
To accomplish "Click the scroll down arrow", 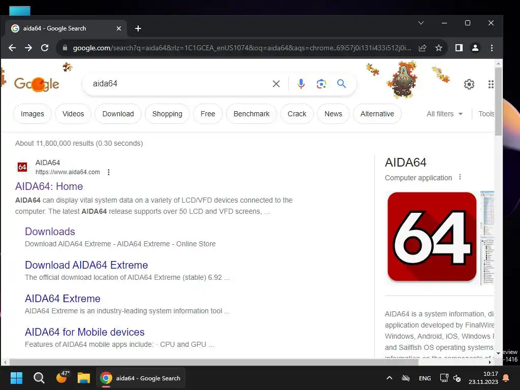I will [499, 353].
